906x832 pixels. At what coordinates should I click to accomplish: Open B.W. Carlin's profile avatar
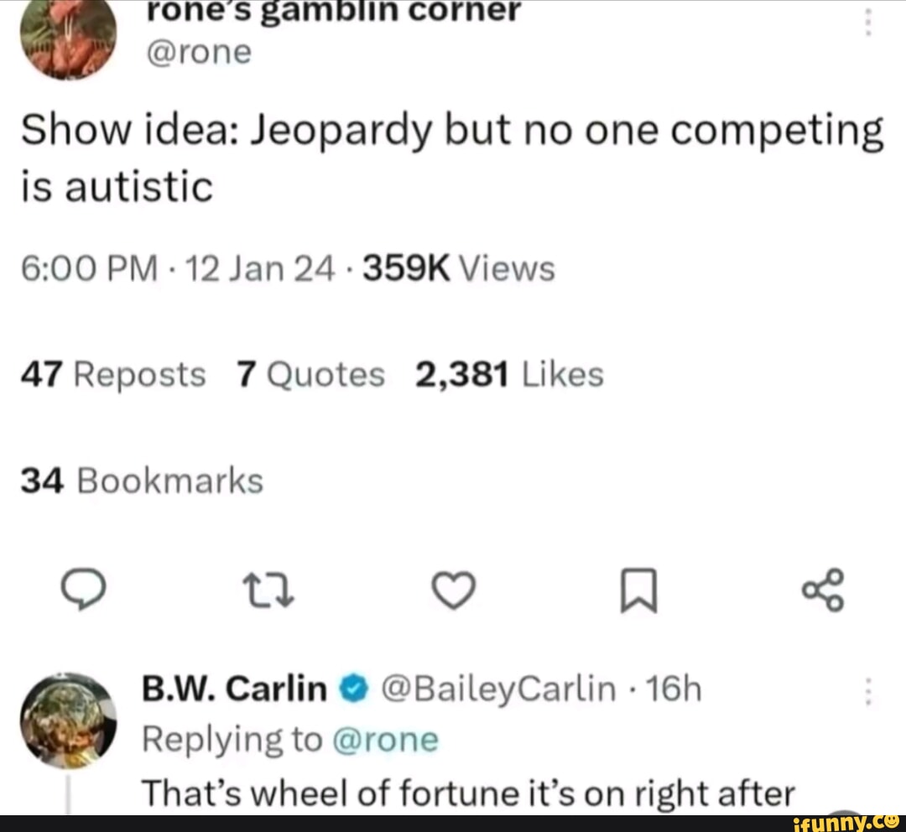tap(68, 720)
